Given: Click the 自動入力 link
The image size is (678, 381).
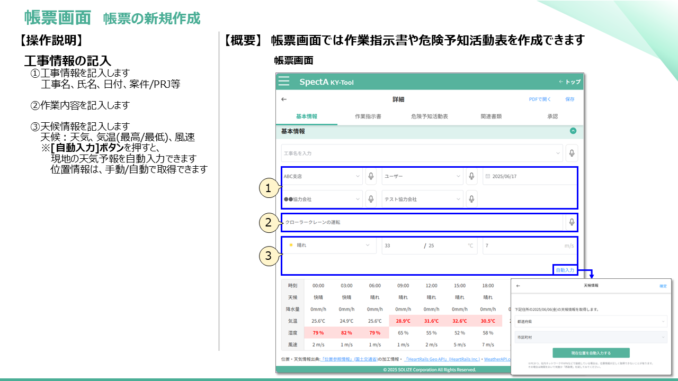Looking at the screenshot, I should point(565,270).
